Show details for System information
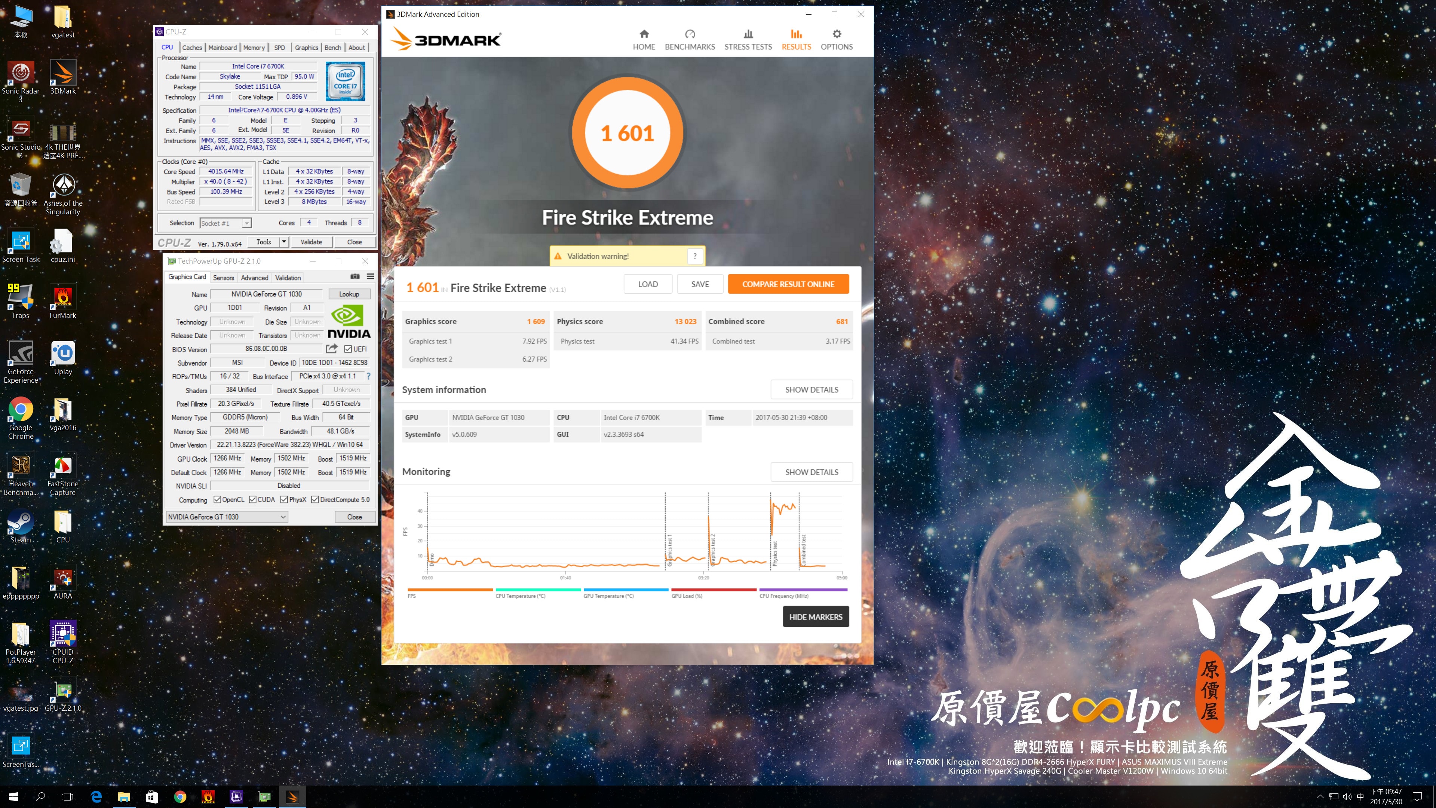 coord(811,390)
